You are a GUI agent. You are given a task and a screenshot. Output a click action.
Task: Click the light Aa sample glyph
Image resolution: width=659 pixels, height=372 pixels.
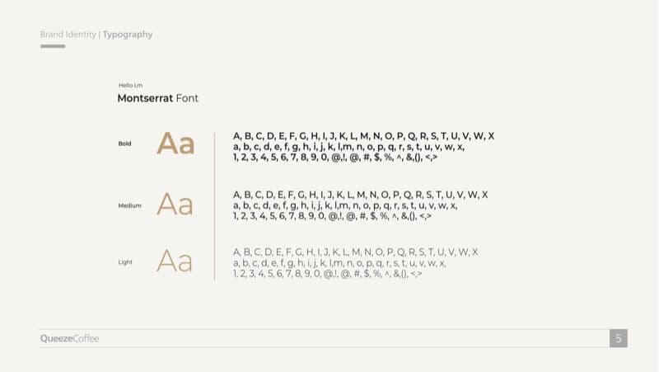click(175, 261)
